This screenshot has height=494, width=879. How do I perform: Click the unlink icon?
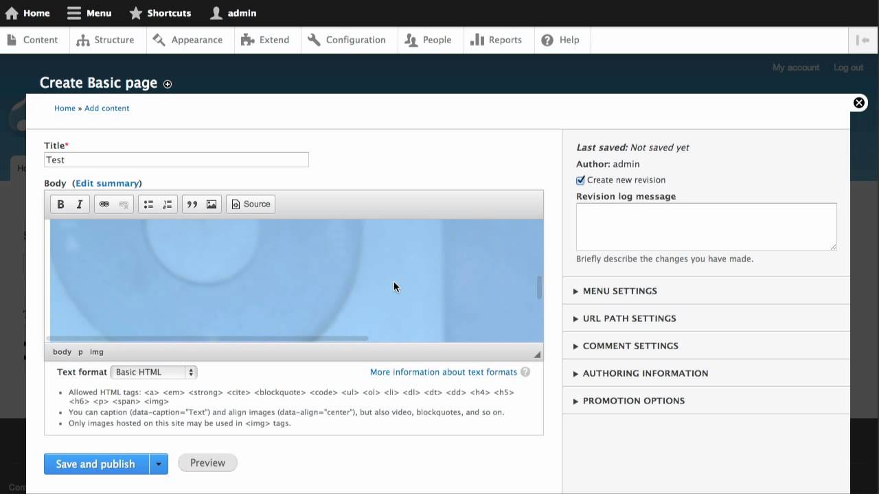pyautogui.click(x=124, y=204)
